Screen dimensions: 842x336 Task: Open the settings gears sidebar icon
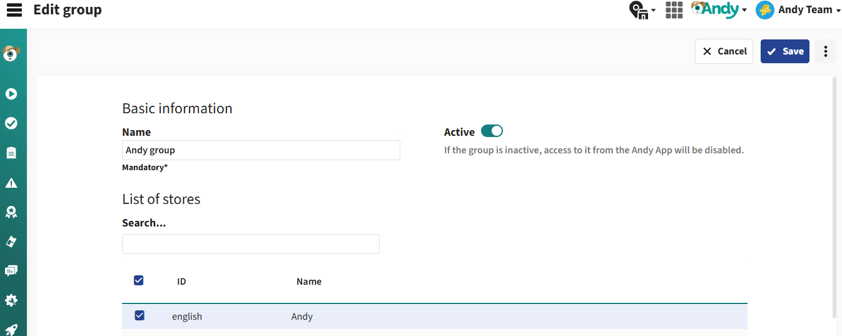[x=11, y=300]
